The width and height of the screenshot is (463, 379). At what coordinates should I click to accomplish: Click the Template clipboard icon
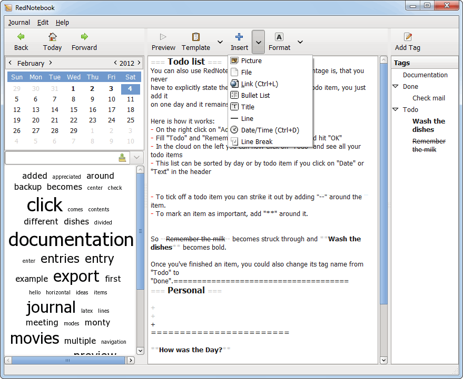[x=196, y=37]
